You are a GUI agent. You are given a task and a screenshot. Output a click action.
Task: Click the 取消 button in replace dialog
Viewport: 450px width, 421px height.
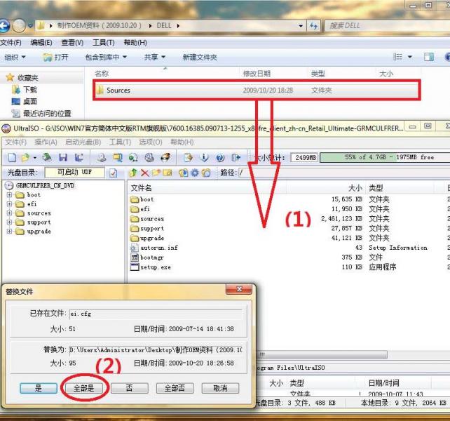coord(220,388)
